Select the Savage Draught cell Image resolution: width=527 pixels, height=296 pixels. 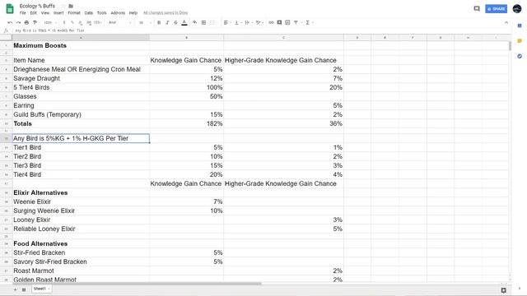pyautogui.click(x=81, y=78)
